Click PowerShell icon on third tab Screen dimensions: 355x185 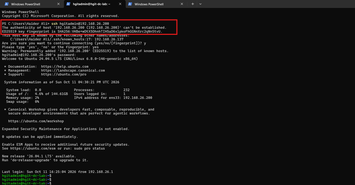click(x=130, y=4)
